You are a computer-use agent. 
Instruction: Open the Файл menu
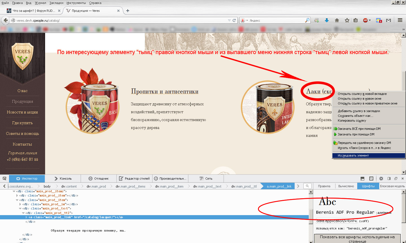point(5,3)
